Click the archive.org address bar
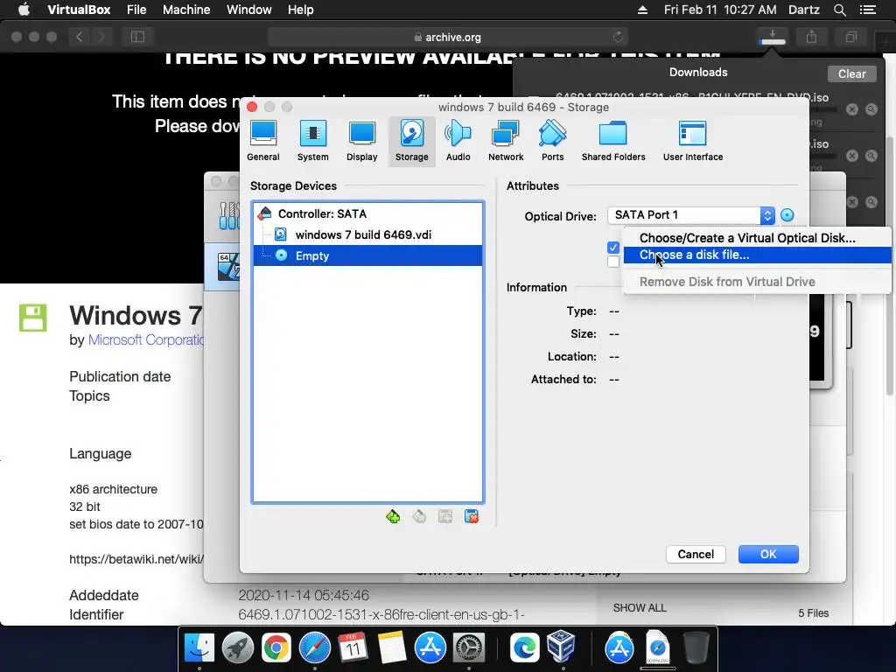Screen dimensions: 896x672 [x=447, y=37]
